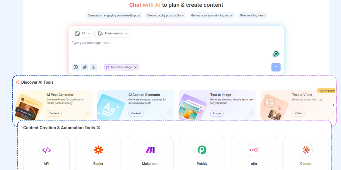Click the microphone voice input icon
The image size is (341, 170).
click(x=94, y=67)
